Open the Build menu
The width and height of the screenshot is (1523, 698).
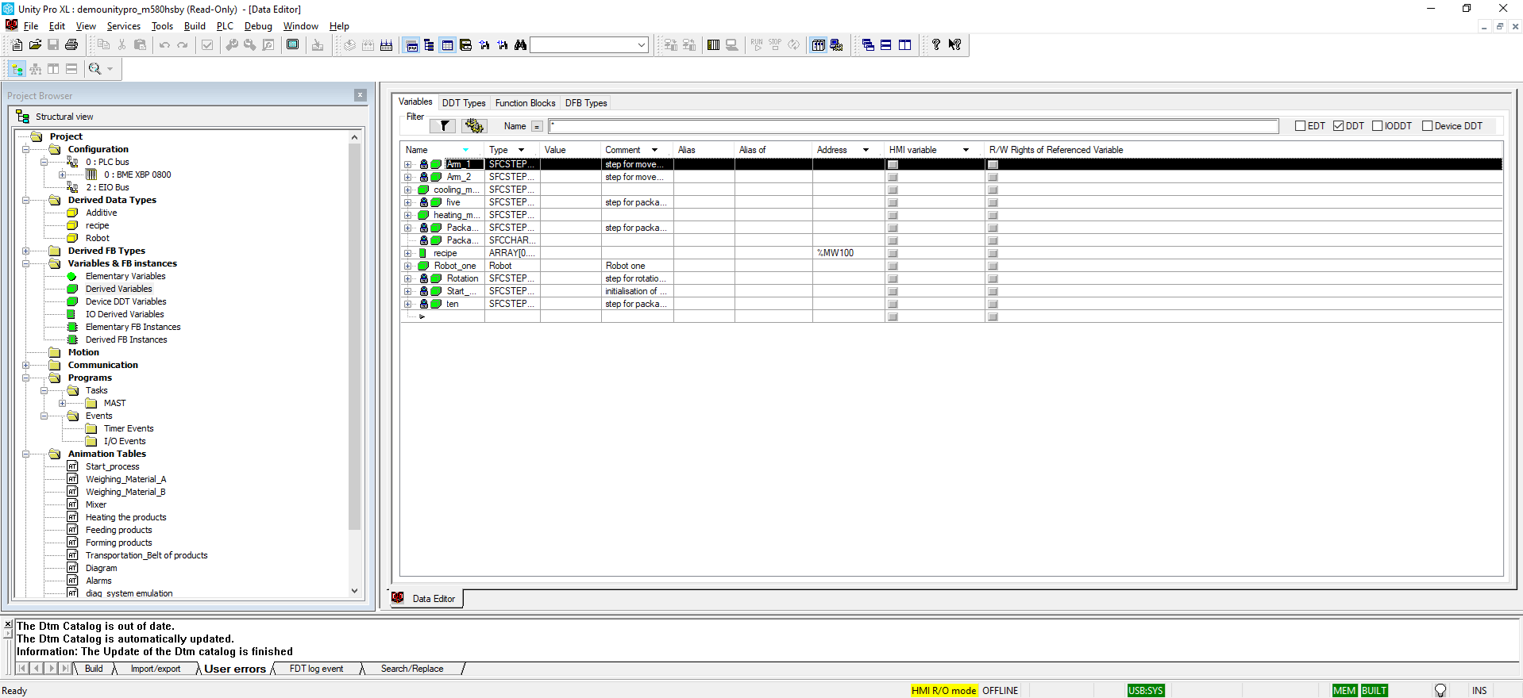pyautogui.click(x=195, y=26)
